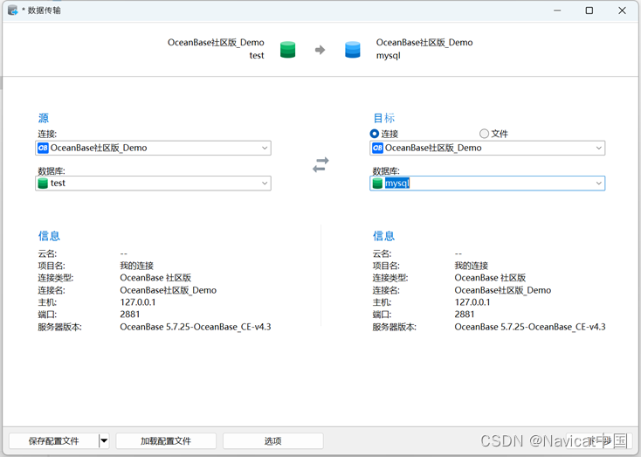The image size is (641, 457).
Task: Click target port value 2881
Action: coord(465,315)
